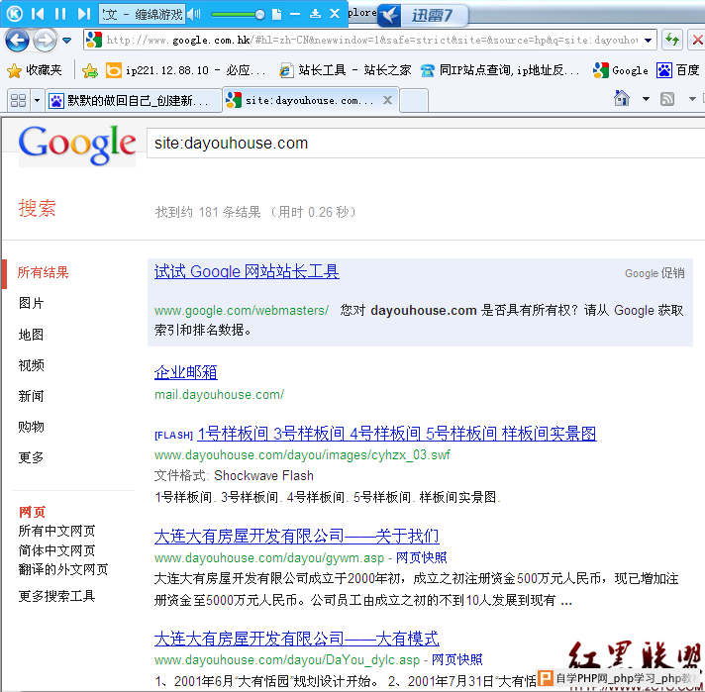Open the navigation history dropdown arrow
The width and height of the screenshot is (705, 692).
67,41
